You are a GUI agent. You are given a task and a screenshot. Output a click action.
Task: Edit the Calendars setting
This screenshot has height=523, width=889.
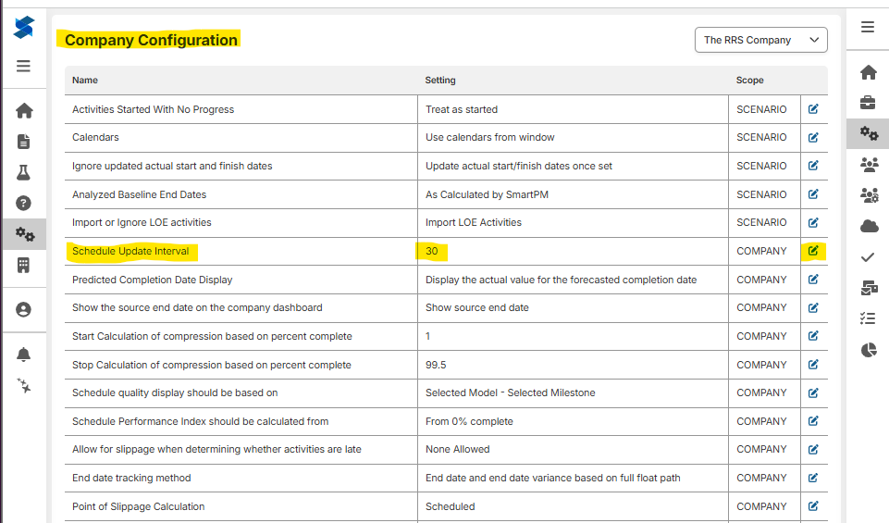813,137
